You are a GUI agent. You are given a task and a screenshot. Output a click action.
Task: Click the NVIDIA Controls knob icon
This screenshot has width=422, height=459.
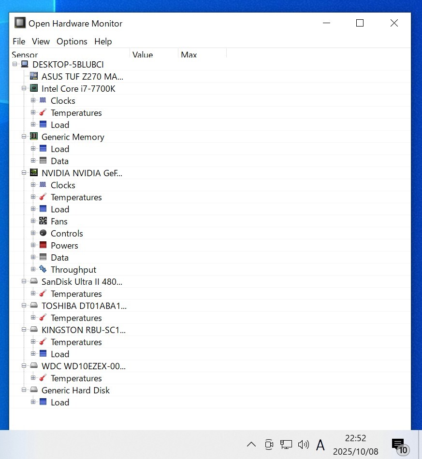[x=43, y=233]
